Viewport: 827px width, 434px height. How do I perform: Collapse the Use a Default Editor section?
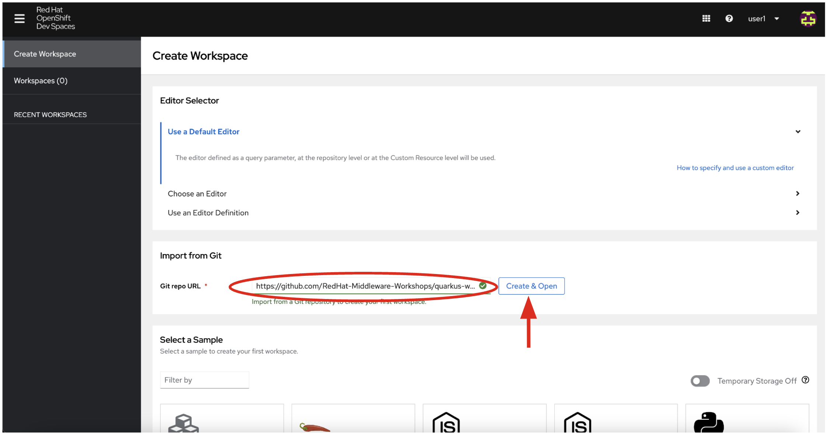click(x=798, y=132)
